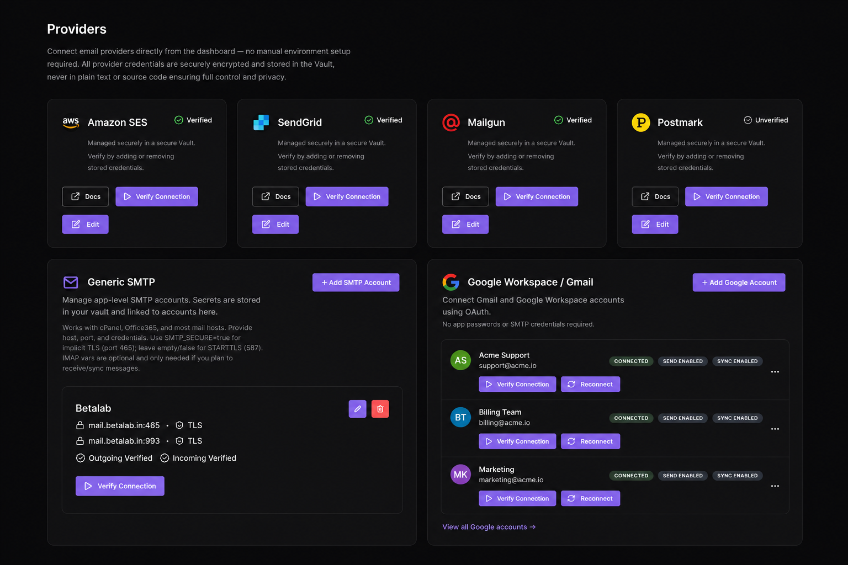This screenshot has height=565, width=848.
Task: Click marketing@acme.io email address
Action: coord(511,480)
